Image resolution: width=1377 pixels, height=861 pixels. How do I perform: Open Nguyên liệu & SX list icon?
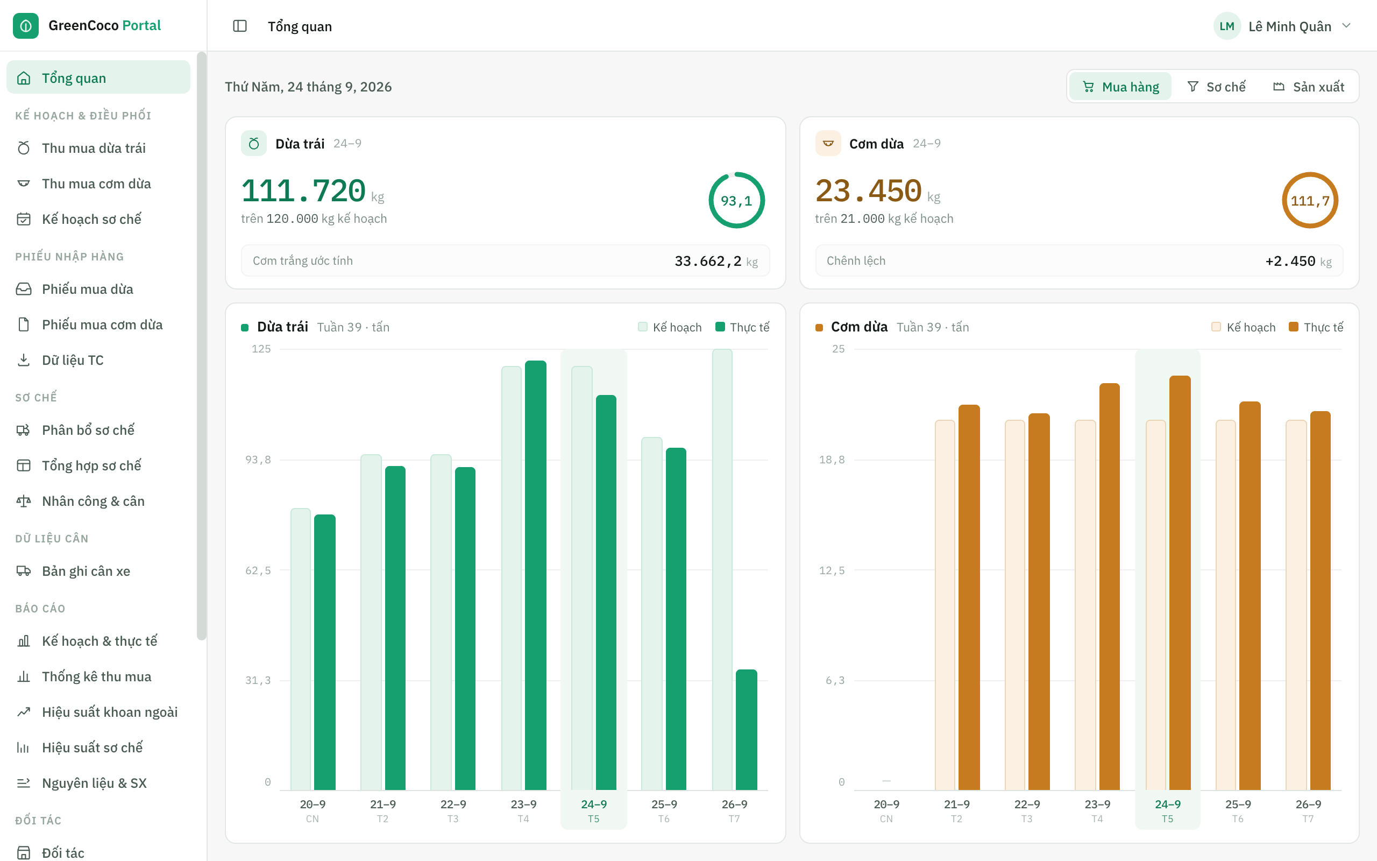[x=23, y=783]
